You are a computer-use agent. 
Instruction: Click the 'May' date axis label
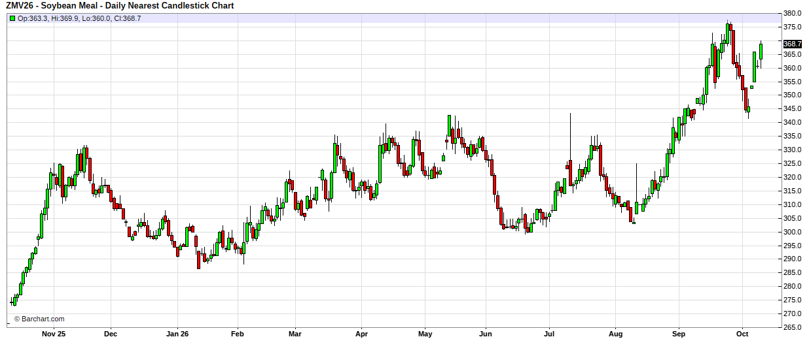pos(425,334)
